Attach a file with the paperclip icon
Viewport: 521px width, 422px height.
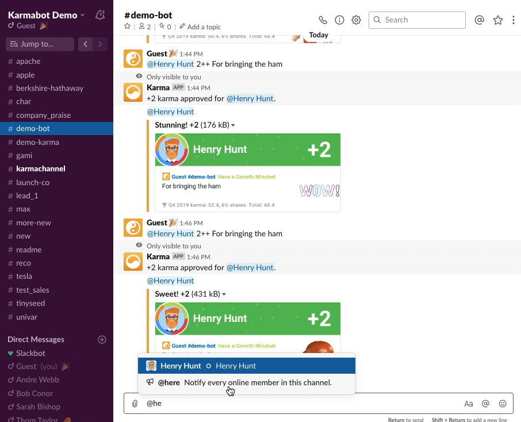tap(135, 404)
